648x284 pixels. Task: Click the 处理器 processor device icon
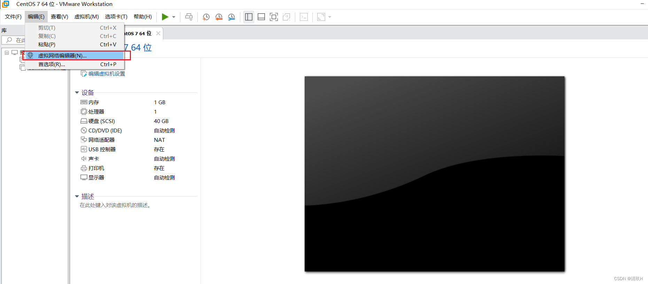84,112
